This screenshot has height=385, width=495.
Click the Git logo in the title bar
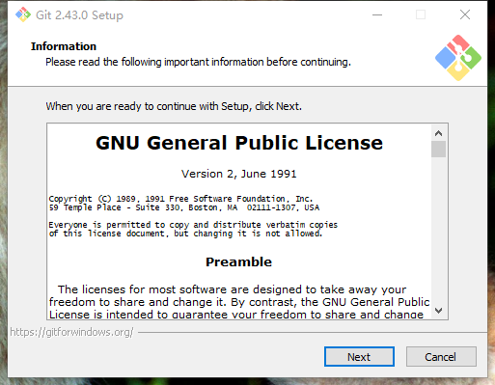click(23, 14)
